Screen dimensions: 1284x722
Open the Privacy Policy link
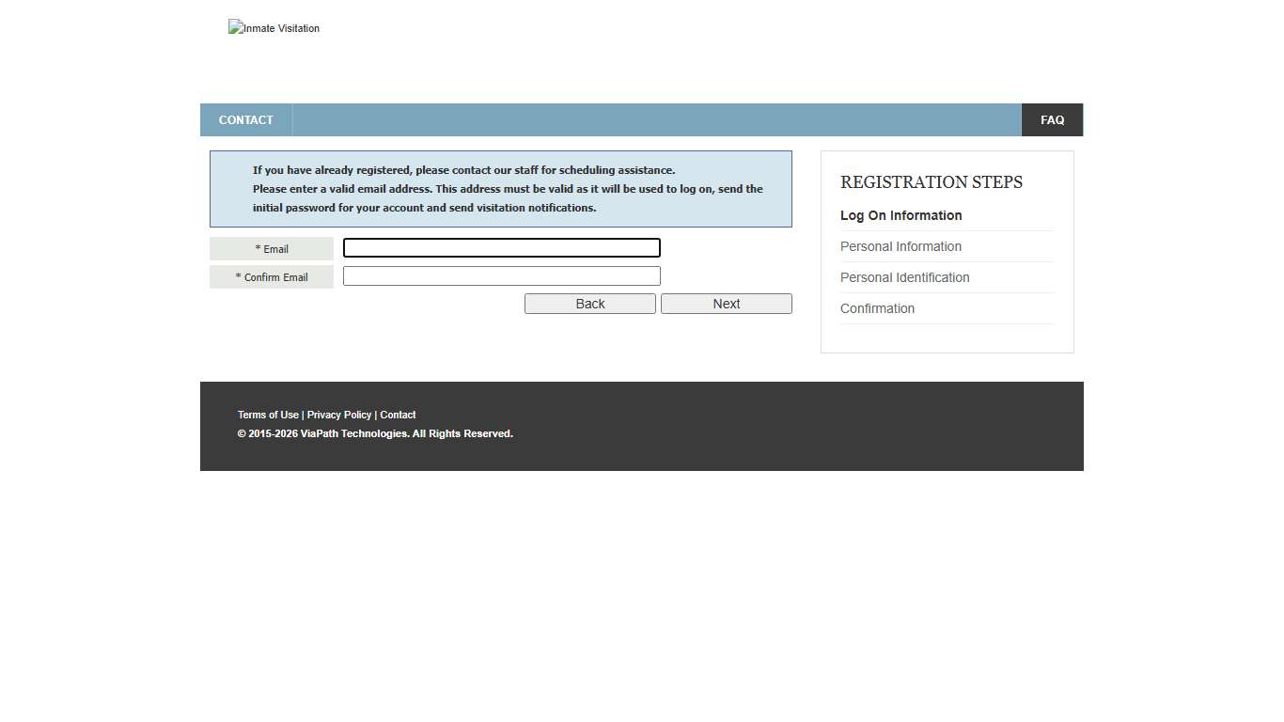point(338,415)
